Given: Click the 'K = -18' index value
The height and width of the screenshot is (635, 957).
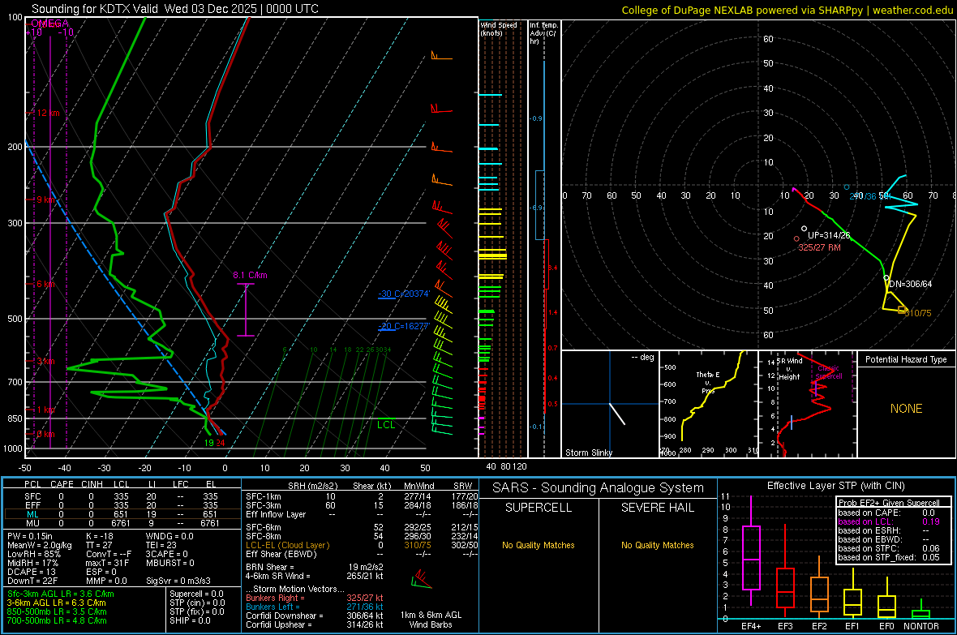Looking at the screenshot, I should (100, 536).
